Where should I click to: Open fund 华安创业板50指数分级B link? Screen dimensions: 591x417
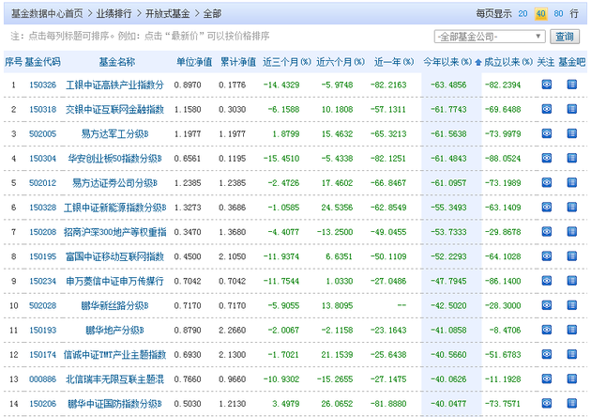click(x=114, y=159)
